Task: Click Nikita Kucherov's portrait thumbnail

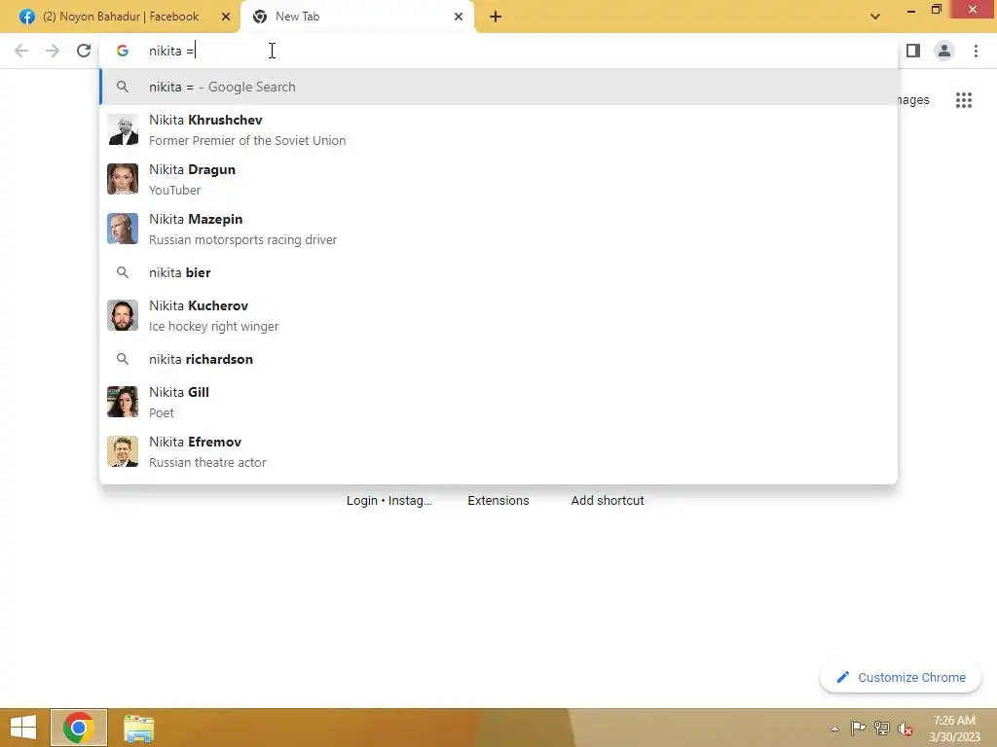Action: pos(123,315)
